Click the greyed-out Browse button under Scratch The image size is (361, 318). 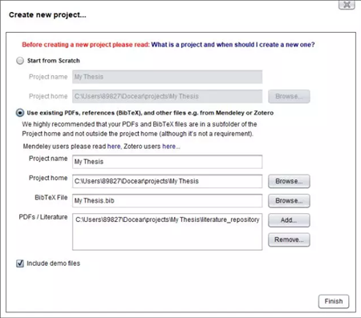coord(289,96)
